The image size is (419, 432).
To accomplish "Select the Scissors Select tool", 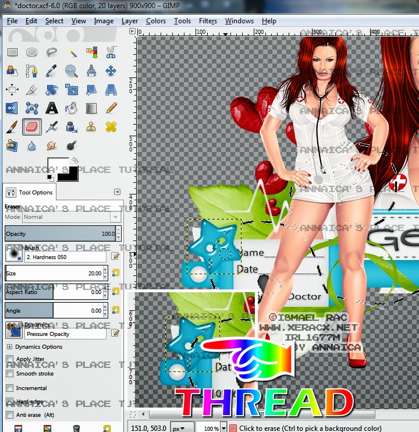I will pyautogui.click(x=111, y=52).
